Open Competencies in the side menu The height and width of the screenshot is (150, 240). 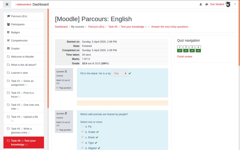coord(24,40)
